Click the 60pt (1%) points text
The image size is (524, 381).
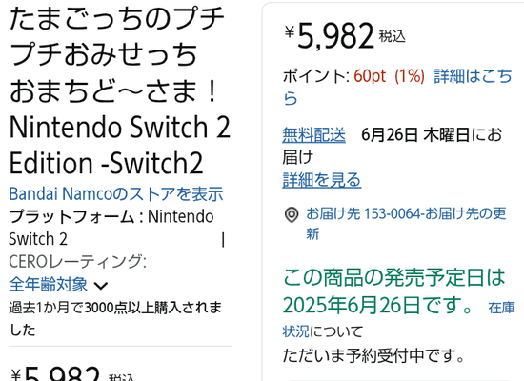(x=389, y=76)
